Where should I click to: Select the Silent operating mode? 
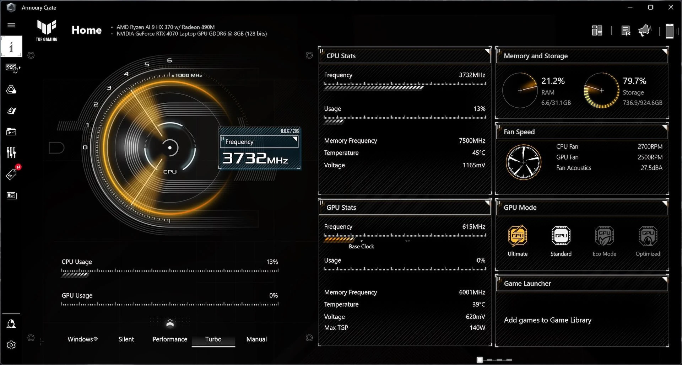point(126,339)
